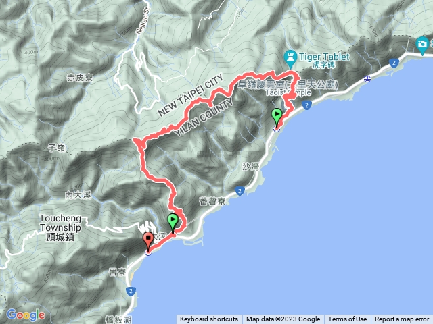Open Terms of Use link

(347, 319)
